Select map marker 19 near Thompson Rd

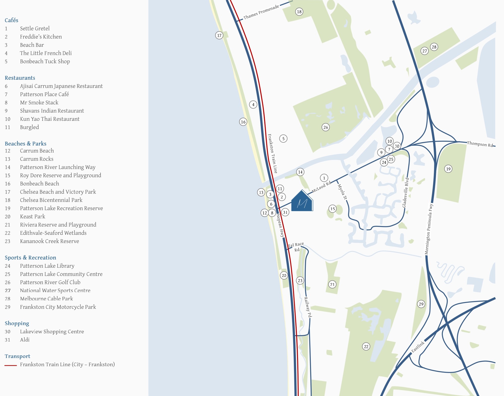448,169
